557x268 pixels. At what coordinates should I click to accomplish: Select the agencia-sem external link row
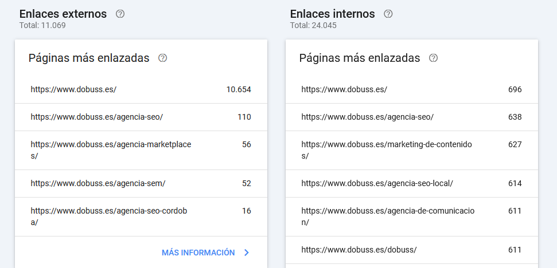141,184
